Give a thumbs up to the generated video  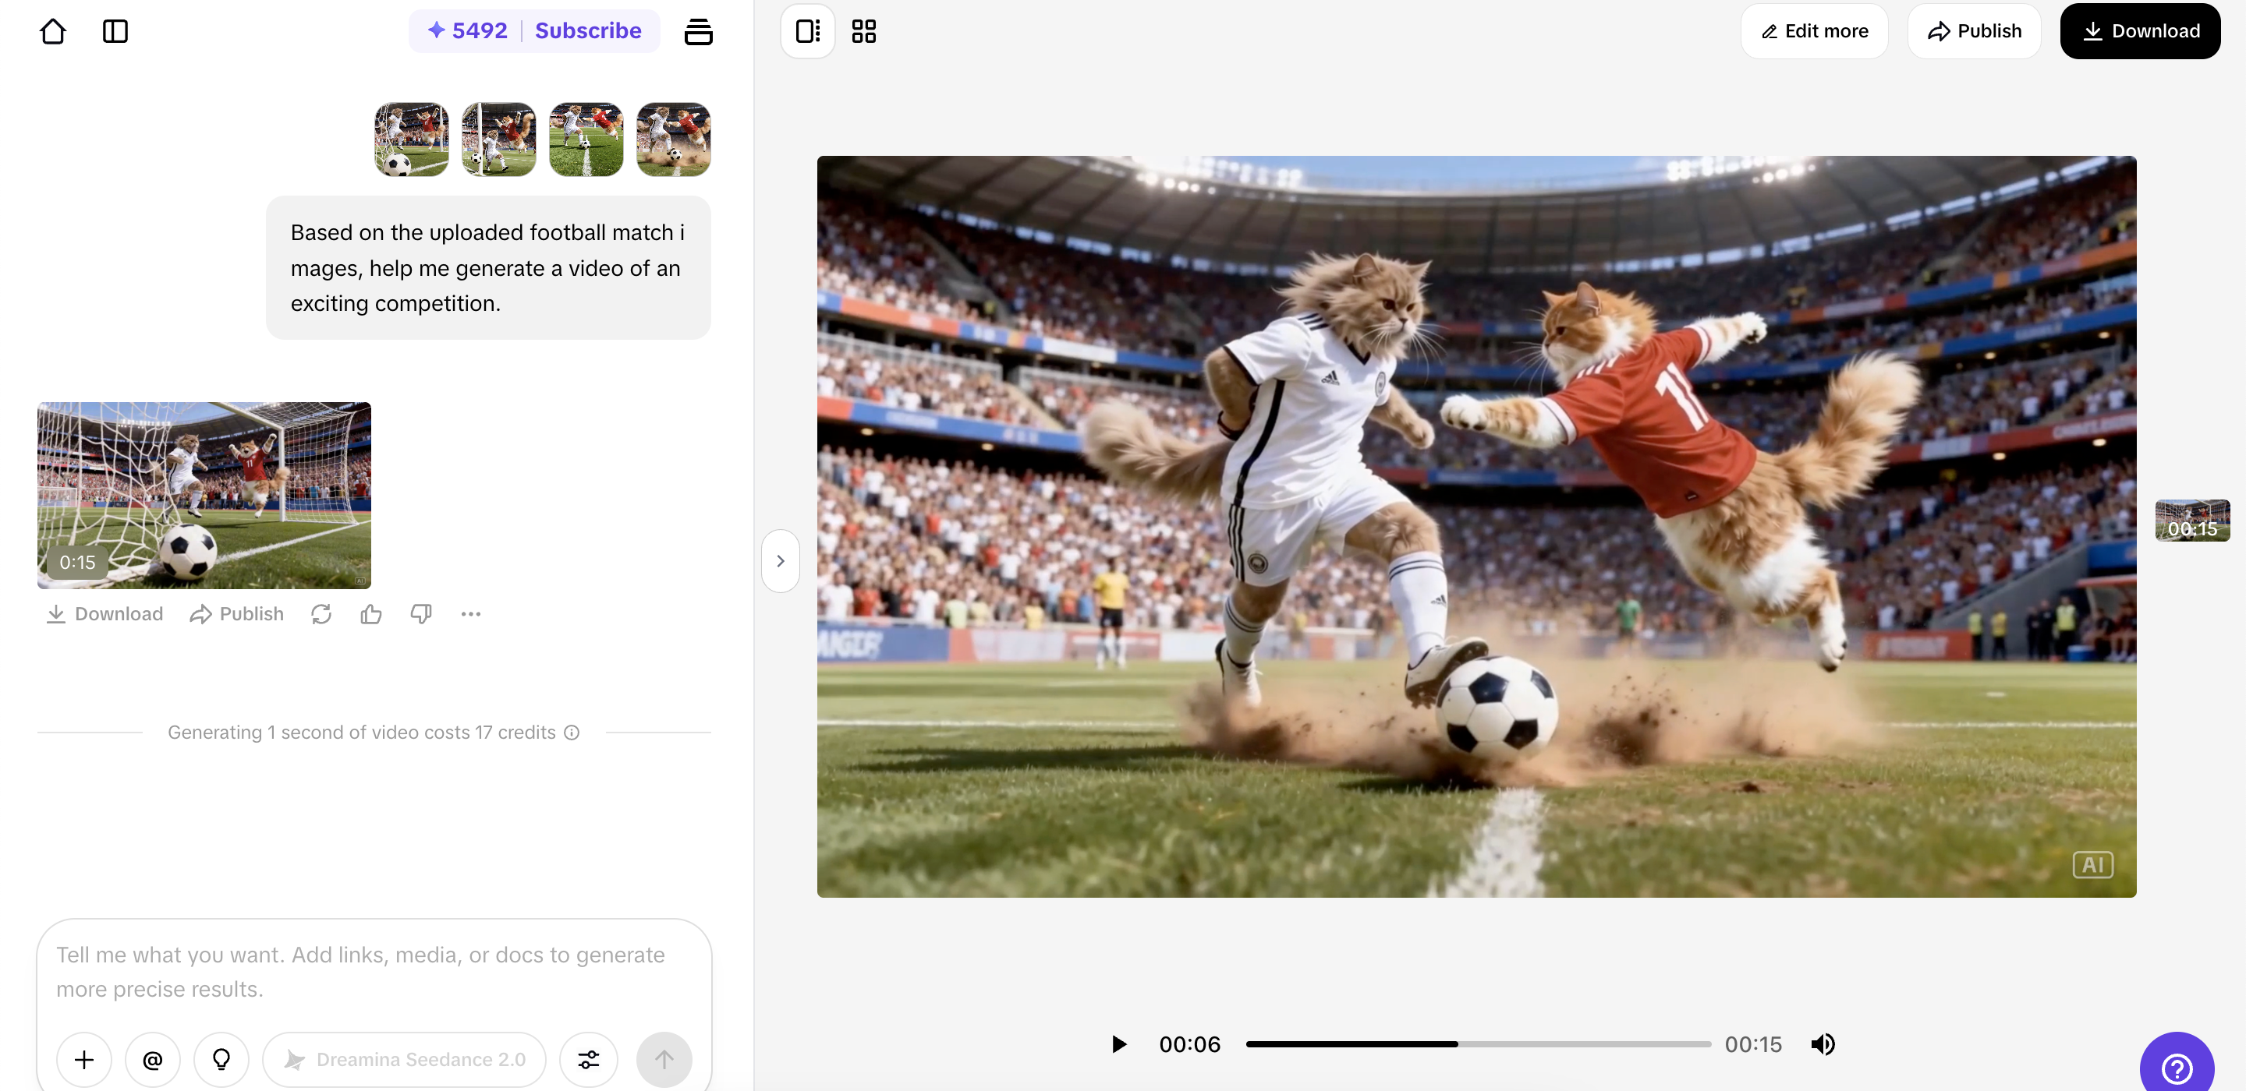(x=370, y=613)
